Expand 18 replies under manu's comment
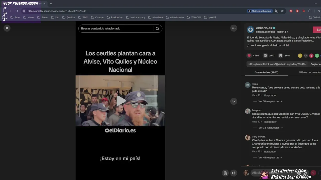The height and width of the screenshot is (180, 321). point(270,101)
